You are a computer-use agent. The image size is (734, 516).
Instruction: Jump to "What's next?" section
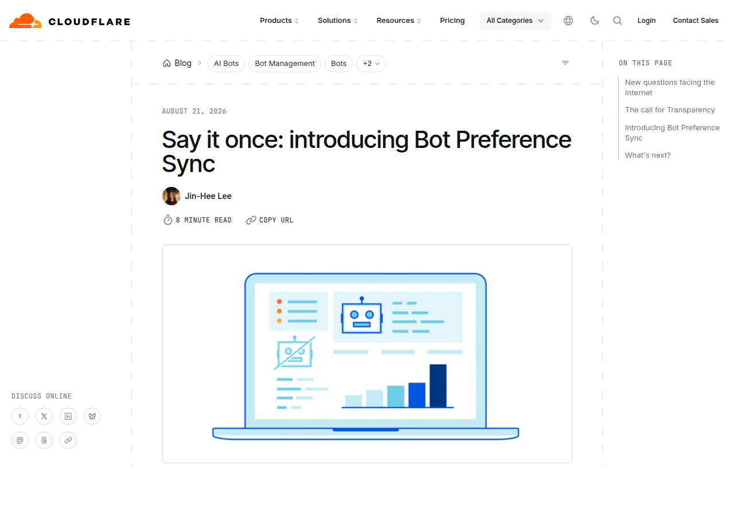pyautogui.click(x=647, y=155)
